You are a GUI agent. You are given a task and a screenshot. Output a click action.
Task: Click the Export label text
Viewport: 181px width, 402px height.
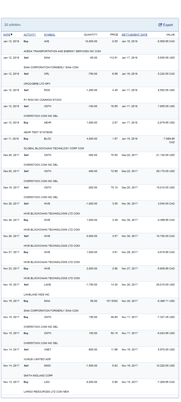coord(168,25)
